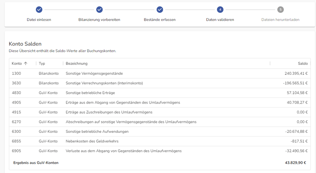Click row 6855 Nebenkosten des Geldverkehrs

pos(160,141)
